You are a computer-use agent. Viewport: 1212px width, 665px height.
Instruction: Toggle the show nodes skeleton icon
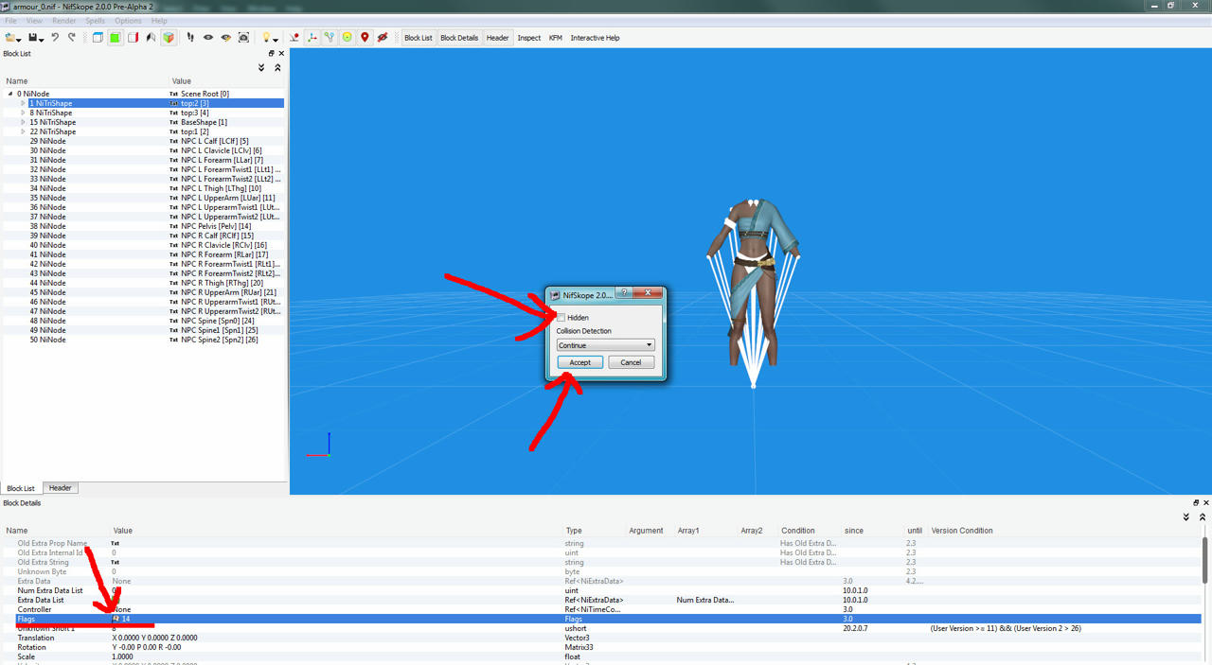330,38
